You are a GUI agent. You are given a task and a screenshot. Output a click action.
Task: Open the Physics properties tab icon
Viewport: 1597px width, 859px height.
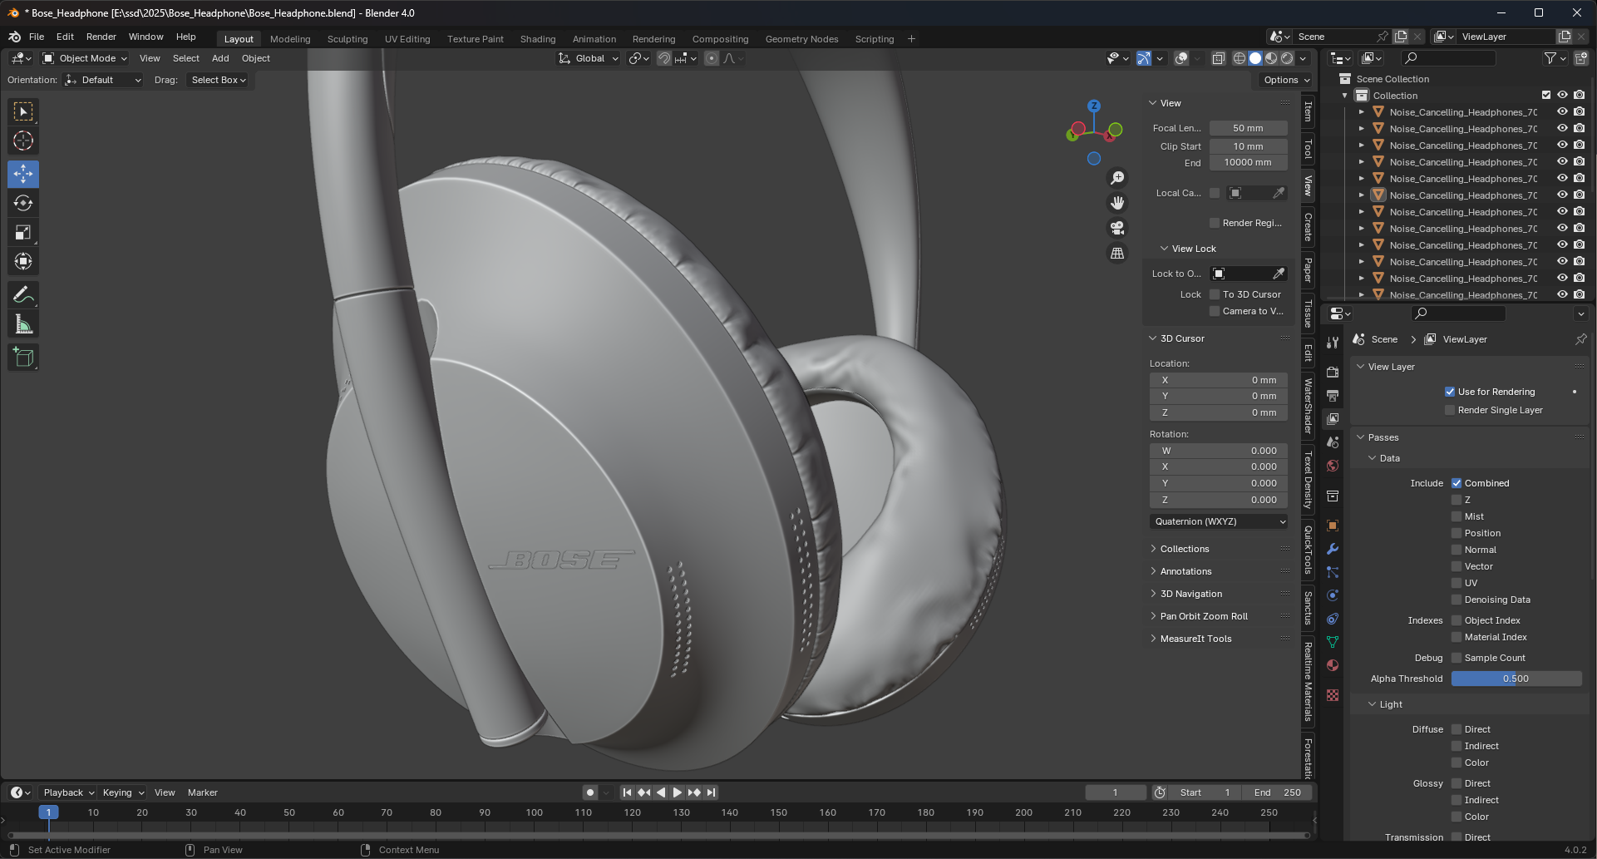tap(1333, 595)
